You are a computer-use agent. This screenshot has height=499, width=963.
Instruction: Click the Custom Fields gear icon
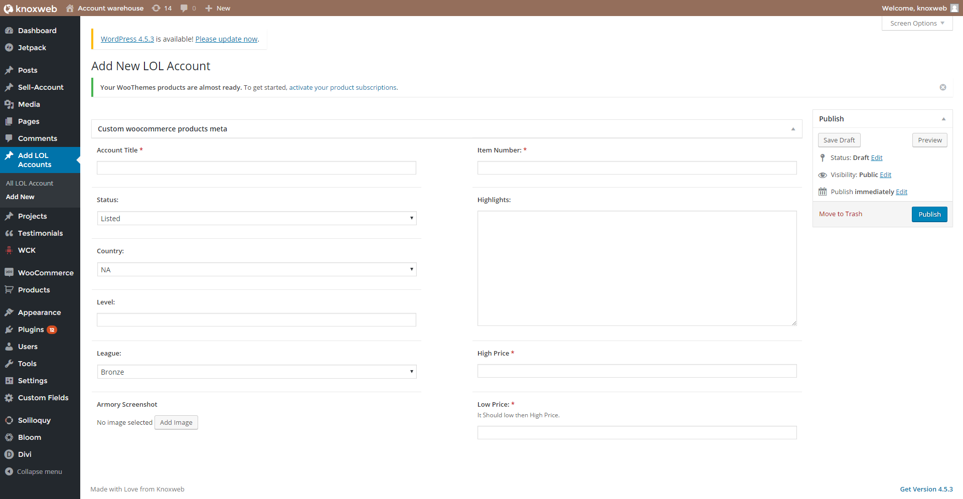pyautogui.click(x=9, y=398)
